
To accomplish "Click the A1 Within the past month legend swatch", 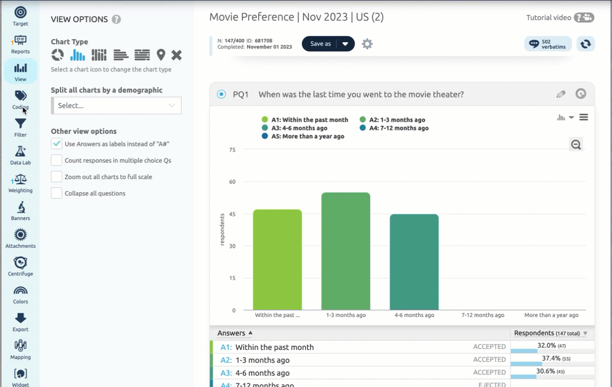I will [x=265, y=120].
